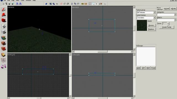This screenshot has height=99, width=177.
Task: Toggle the 3D grid icon
Action: click(x=6, y=4)
